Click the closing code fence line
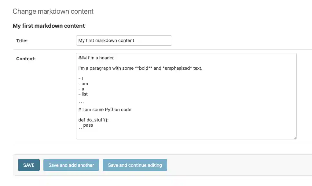Image resolution: width=312 pixels, height=186 pixels. (x=81, y=128)
